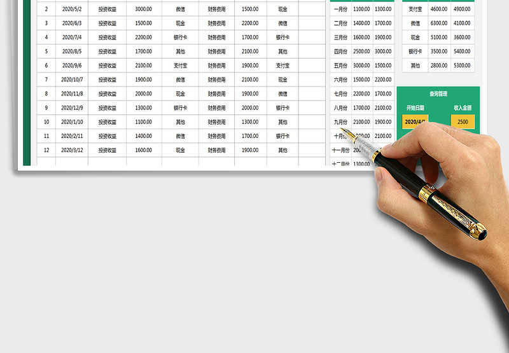Click the 开始日期 label in query panel
This screenshot has height=353, width=509.
[x=415, y=108]
